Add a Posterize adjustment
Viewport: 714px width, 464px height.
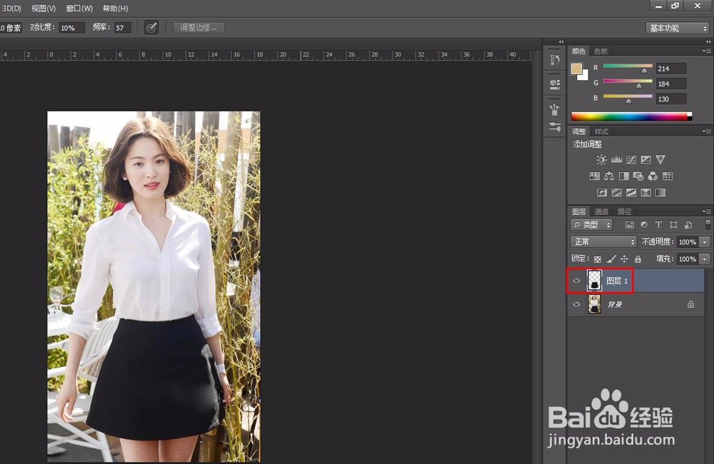pyautogui.click(x=617, y=192)
